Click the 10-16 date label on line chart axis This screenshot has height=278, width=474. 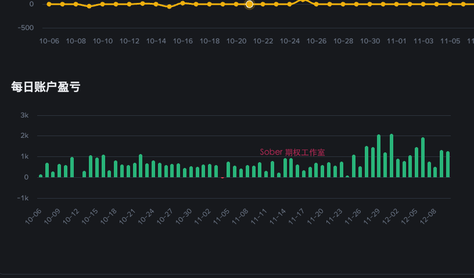coord(182,41)
